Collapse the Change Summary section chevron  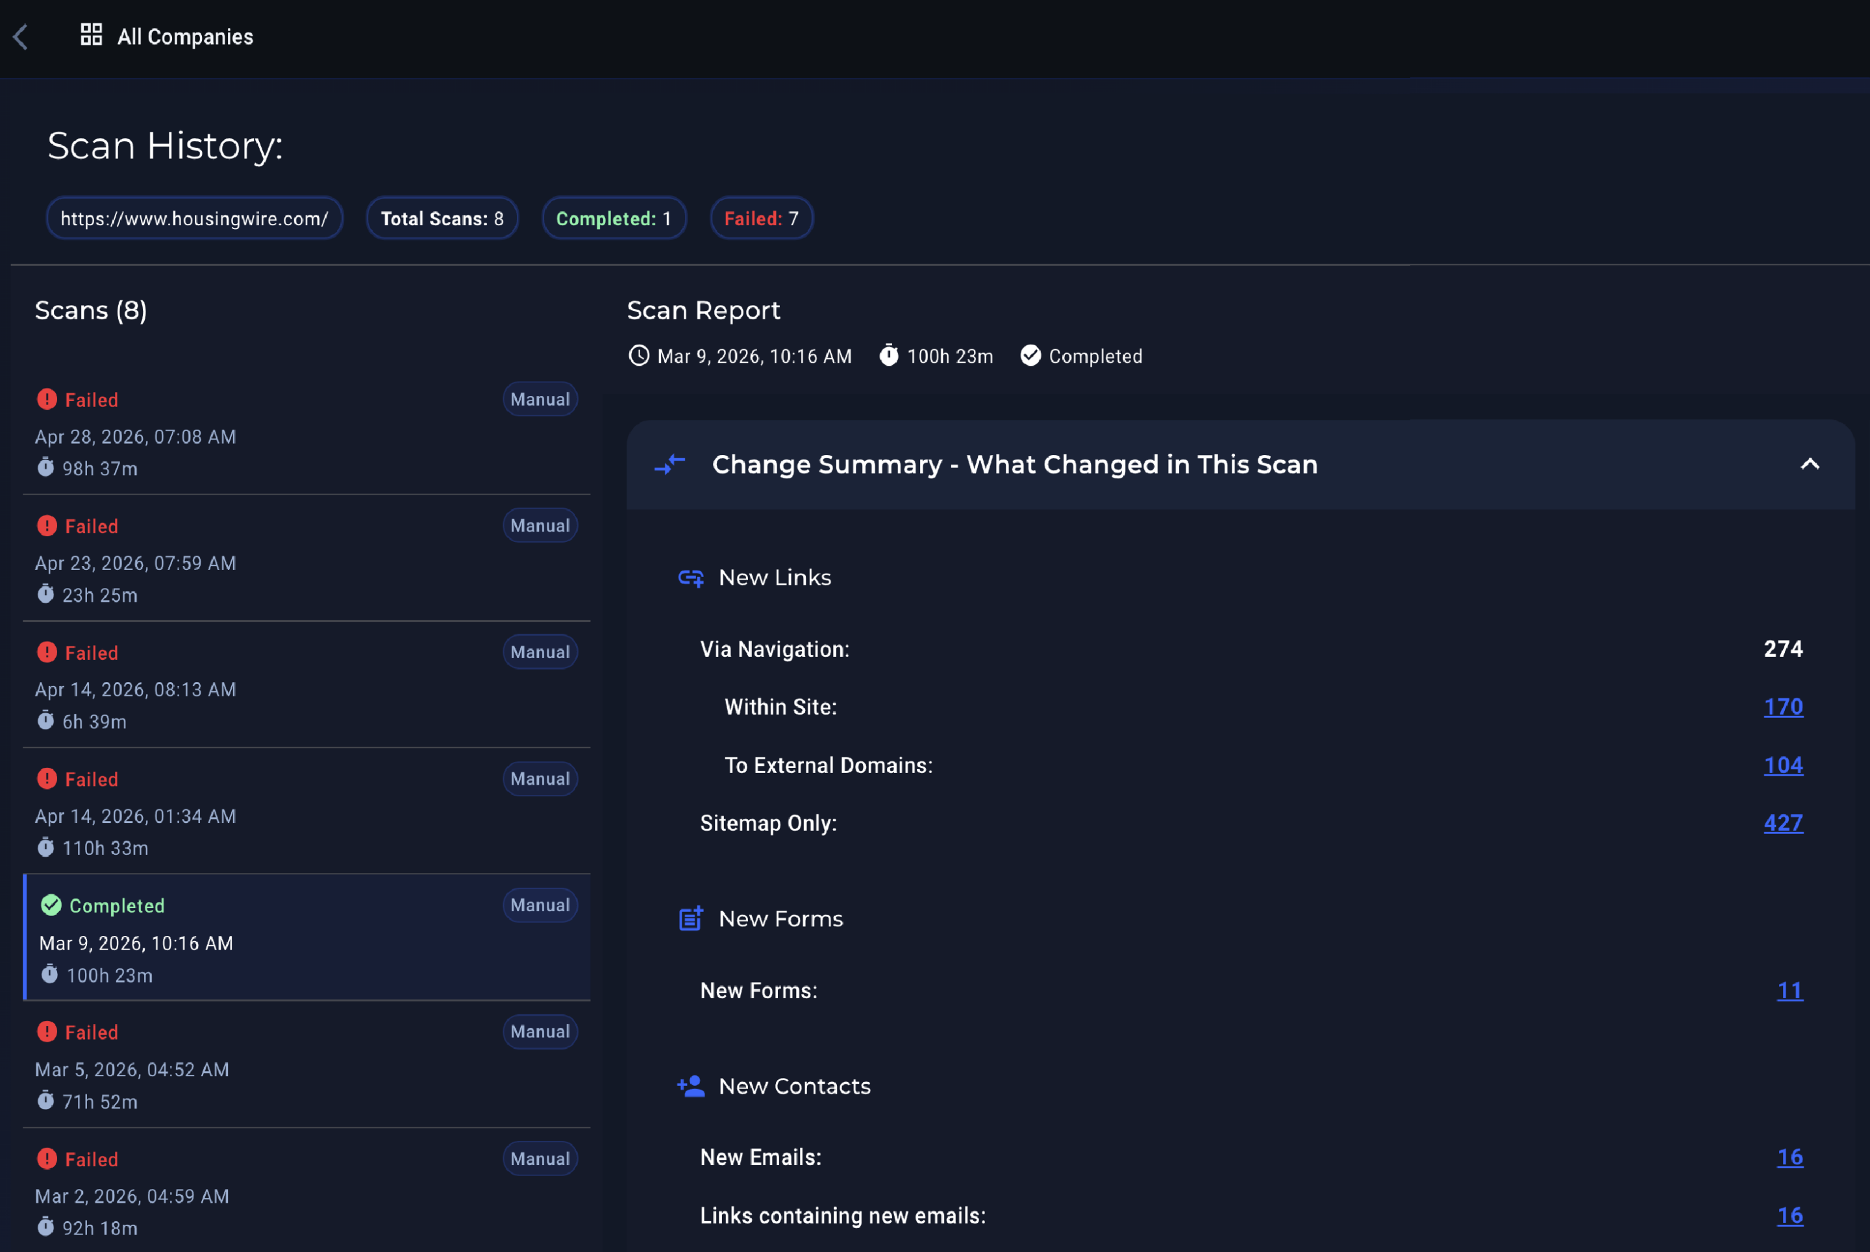(1810, 464)
